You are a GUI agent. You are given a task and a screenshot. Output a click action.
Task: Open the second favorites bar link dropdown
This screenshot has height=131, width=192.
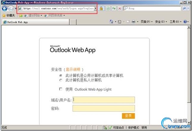[x=64, y=15]
